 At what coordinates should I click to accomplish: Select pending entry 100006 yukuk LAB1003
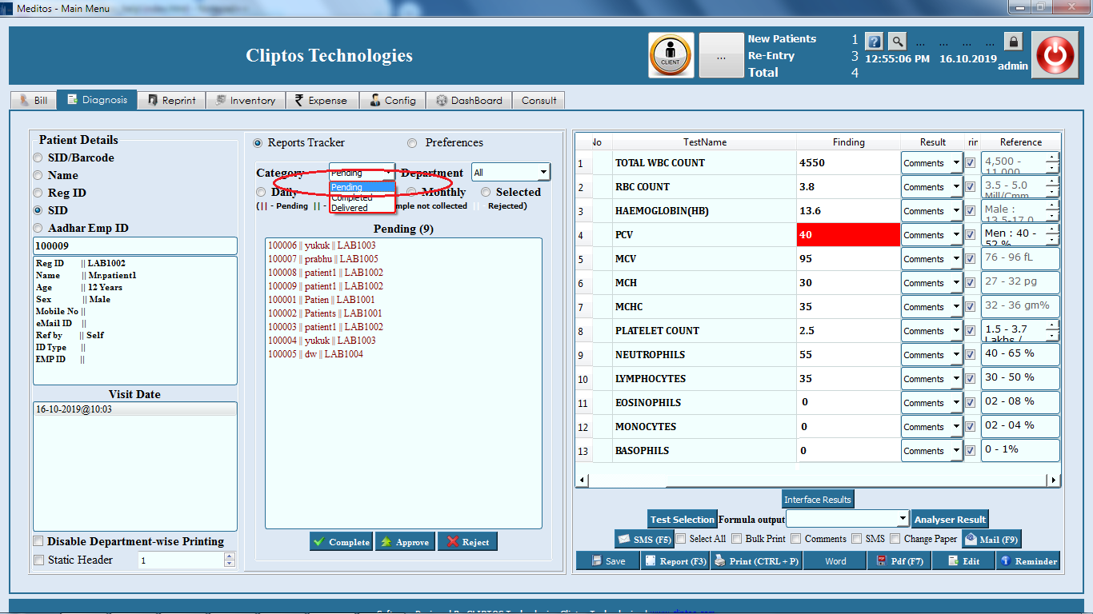pyautogui.click(x=322, y=245)
